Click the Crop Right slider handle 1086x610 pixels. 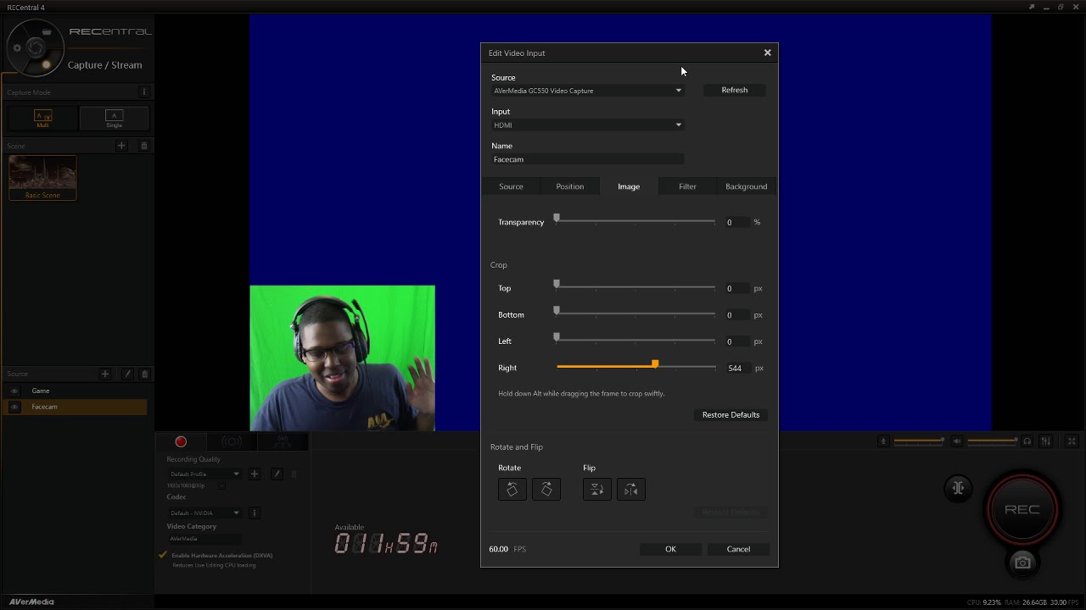click(655, 364)
